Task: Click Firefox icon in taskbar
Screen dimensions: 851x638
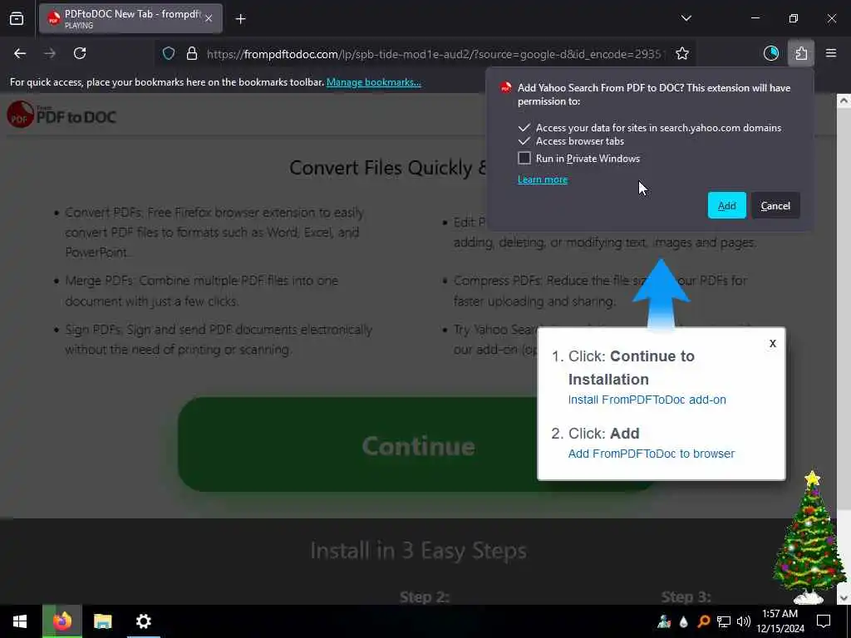Action: [x=61, y=621]
